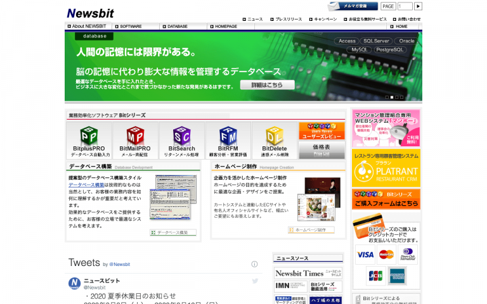Click the Newsbit logo
487x304 pixels.
coord(91,13)
